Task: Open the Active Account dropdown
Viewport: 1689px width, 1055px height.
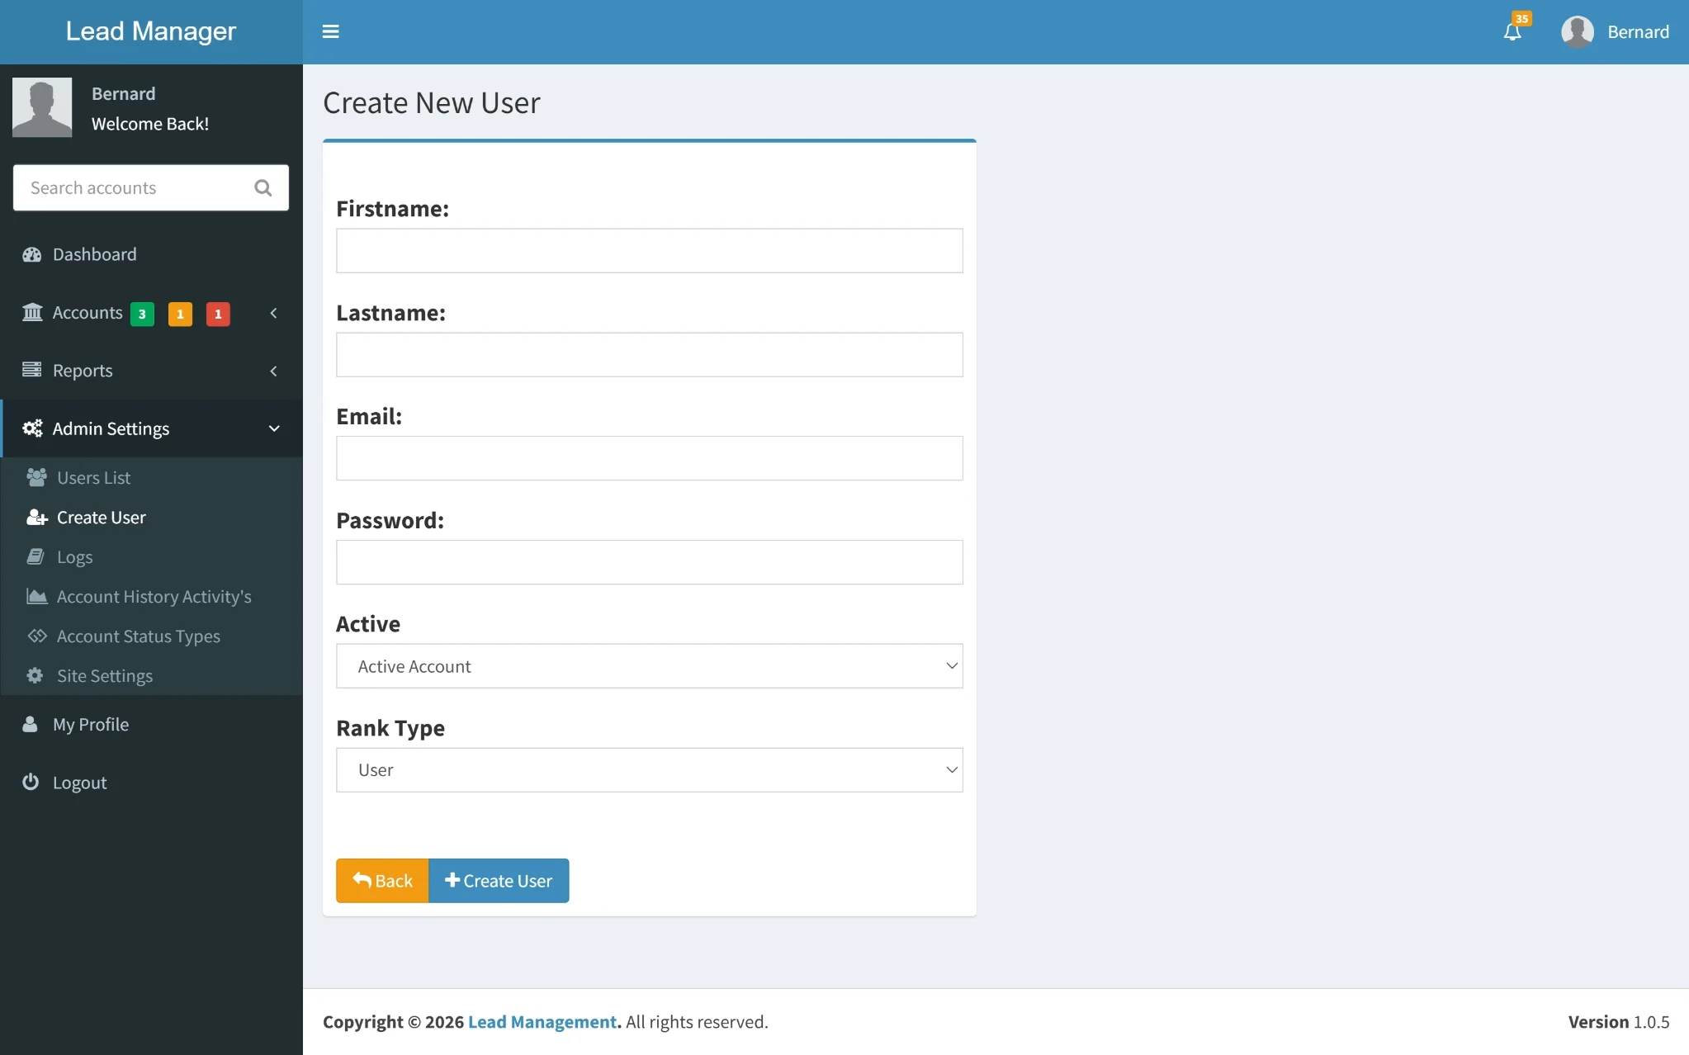Action: coord(649,666)
